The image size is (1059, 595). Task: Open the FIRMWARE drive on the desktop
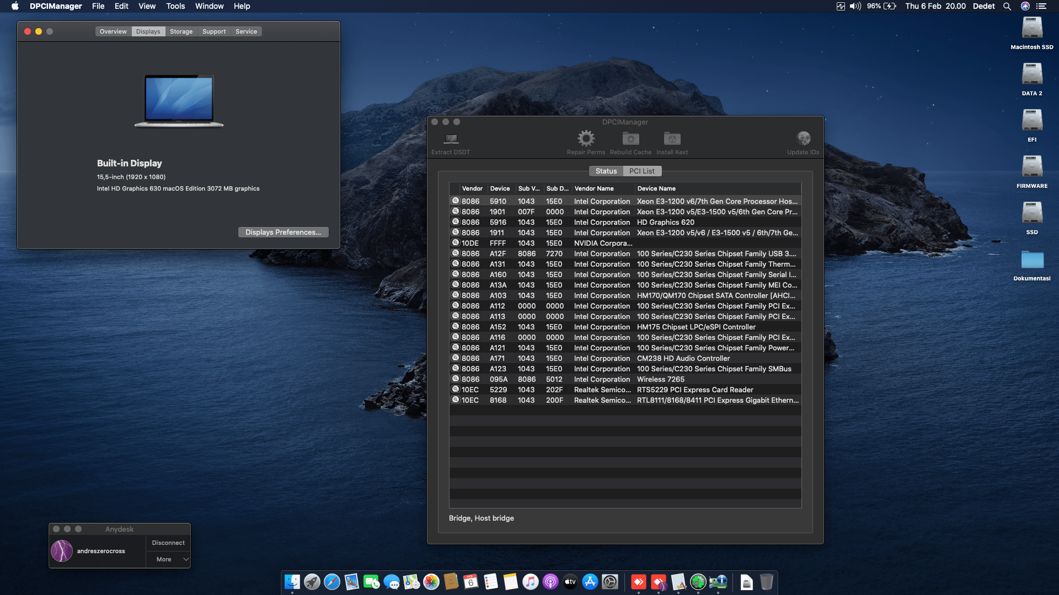coord(1032,167)
